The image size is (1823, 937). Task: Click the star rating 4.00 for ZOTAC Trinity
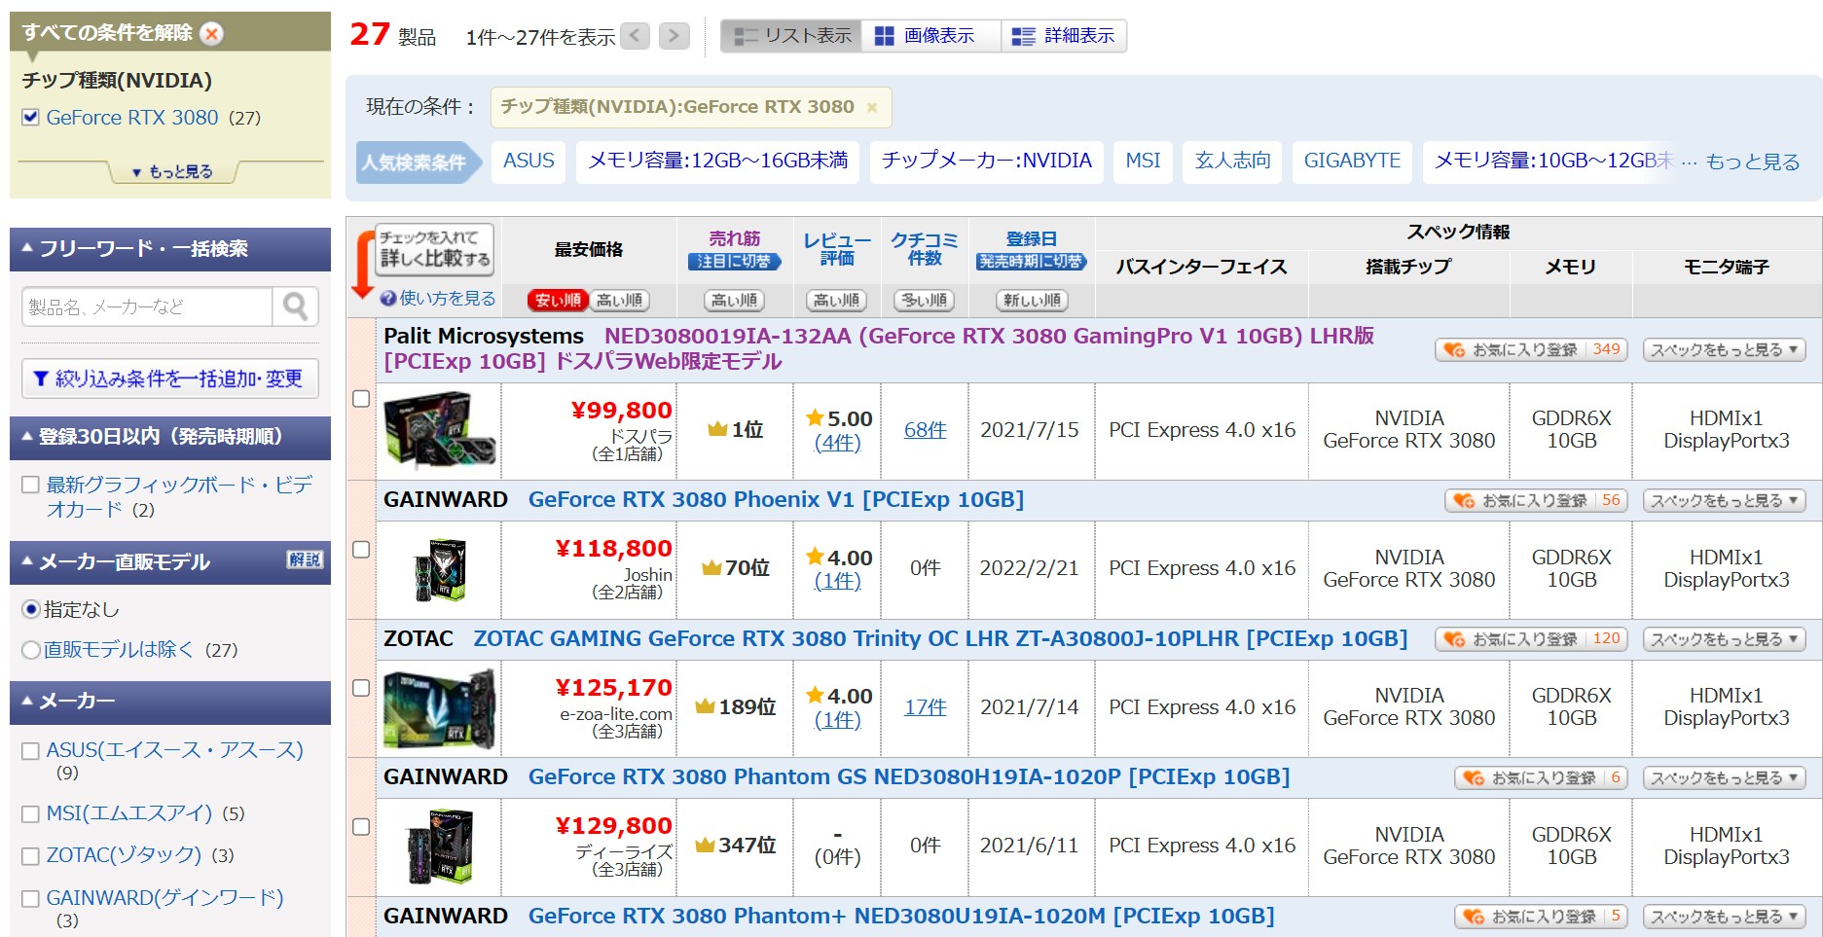click(x=838, y=696)
